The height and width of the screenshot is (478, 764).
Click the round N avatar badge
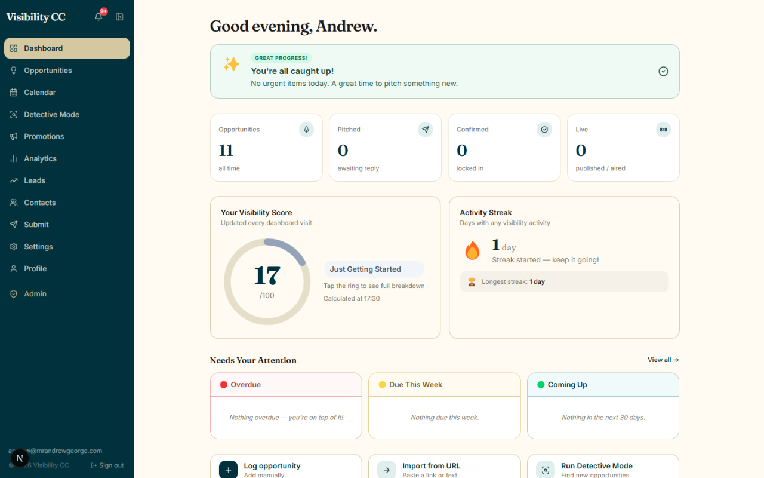[20, 458]
